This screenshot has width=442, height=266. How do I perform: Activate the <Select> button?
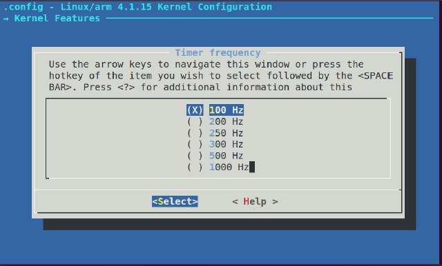pyautogui.click(x=175, y=201)
